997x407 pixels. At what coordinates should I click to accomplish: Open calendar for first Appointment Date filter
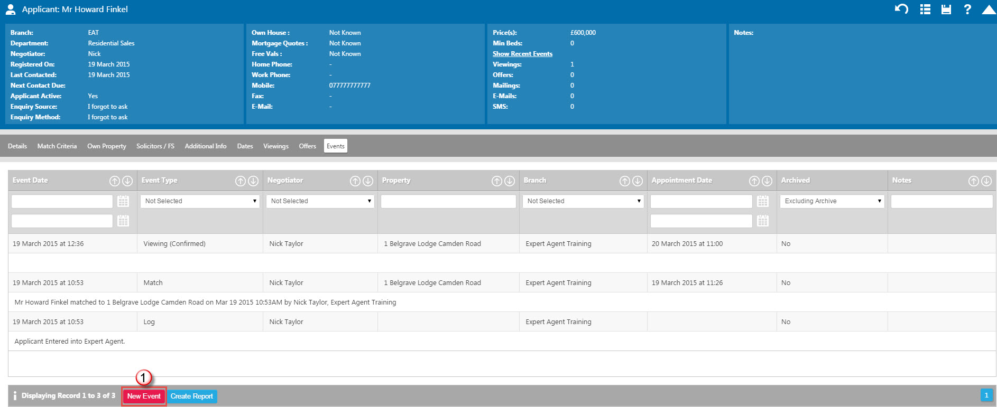[x=763, y=201]
